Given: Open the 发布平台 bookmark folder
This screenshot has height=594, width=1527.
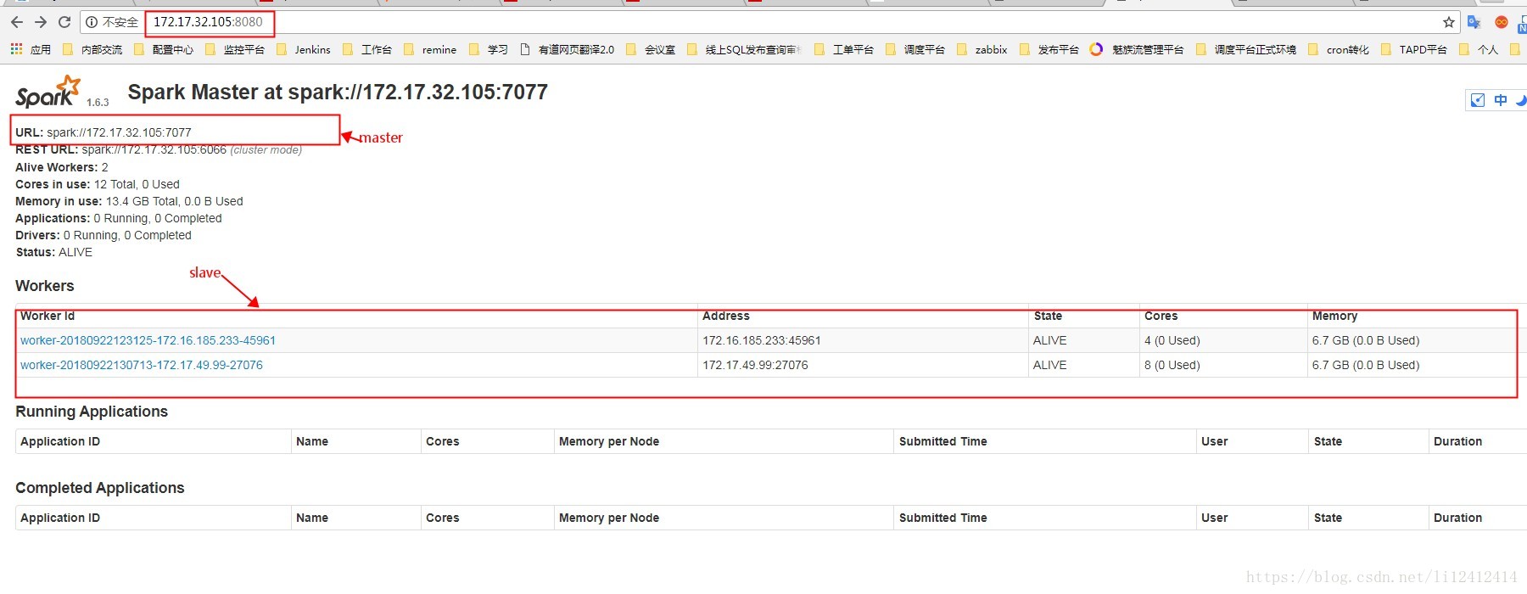Looking at the screenshot, I should tap(1049, 49).
